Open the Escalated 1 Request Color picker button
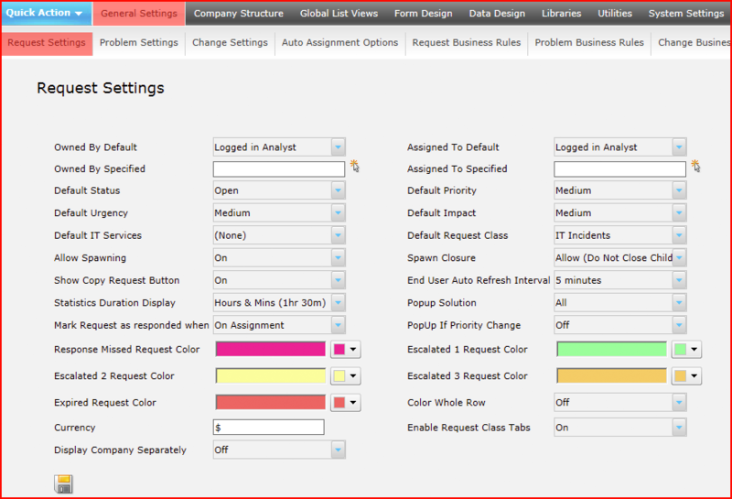Screen dimensions: 732x499 tap(686, 349)
